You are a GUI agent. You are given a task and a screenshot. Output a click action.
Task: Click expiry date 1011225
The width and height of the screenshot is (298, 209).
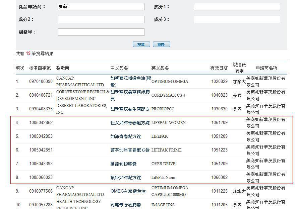[219, 191]
